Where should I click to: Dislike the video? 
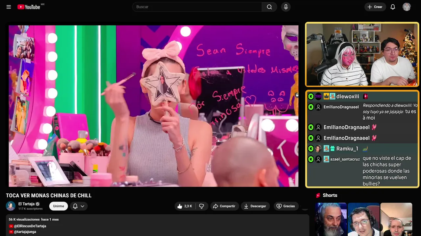(x=202, y=206)
